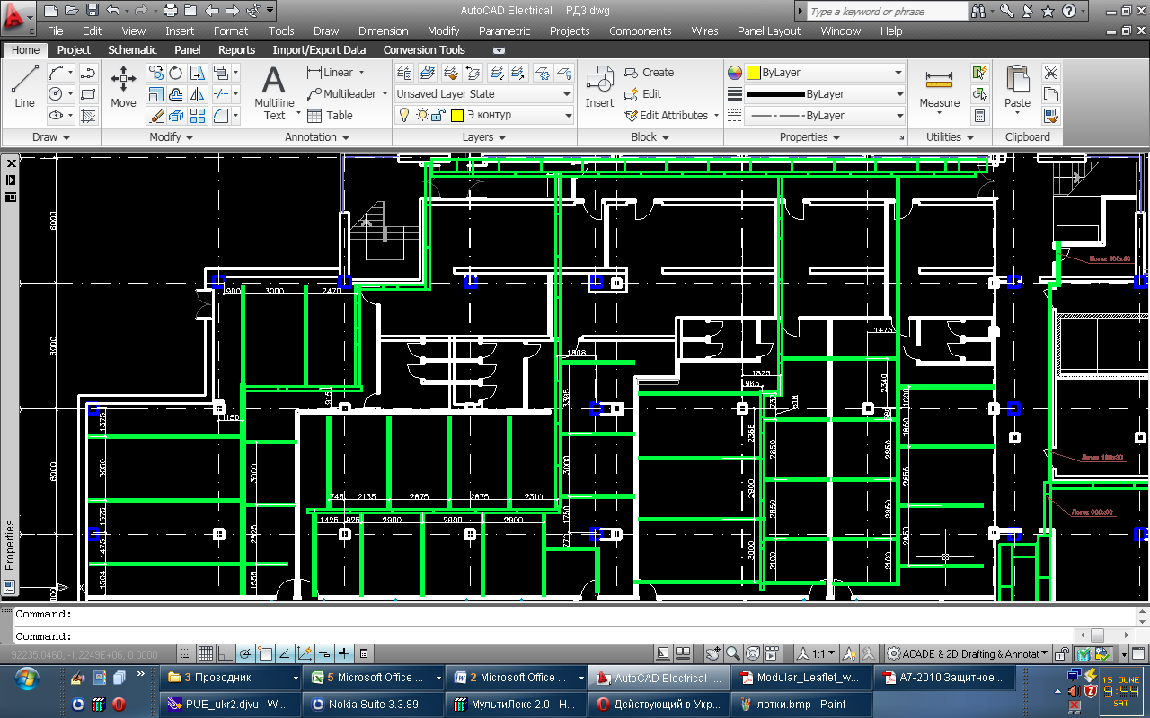This screenshot has height=718, width=1150.
Task: Open the Insert block tool
Action: 599,87
